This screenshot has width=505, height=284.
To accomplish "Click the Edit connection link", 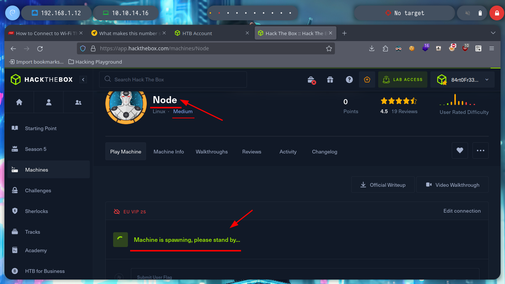I will 462,211.
